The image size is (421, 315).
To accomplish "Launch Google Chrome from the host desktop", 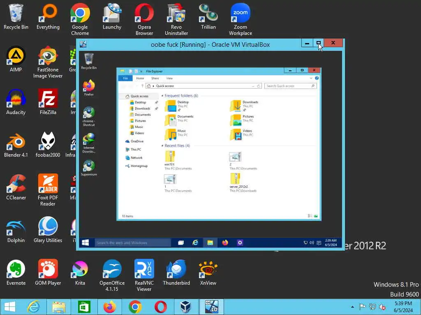I will (80, 20).
